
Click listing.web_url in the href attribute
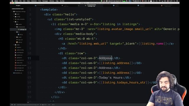pyautogui.click(x=92, y=44)
